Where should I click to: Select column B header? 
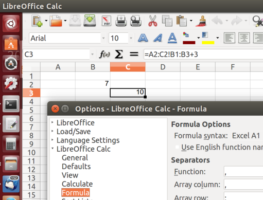click(x=93, y=67)
